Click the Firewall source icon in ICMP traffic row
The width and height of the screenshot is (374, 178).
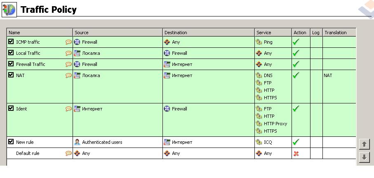click(77, 42)
